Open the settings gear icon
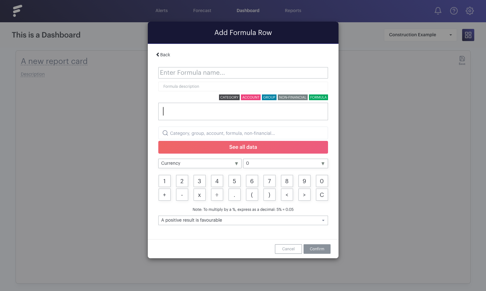Image resolution: width=486 pixels, height=291 pixels. pos(469,11)
